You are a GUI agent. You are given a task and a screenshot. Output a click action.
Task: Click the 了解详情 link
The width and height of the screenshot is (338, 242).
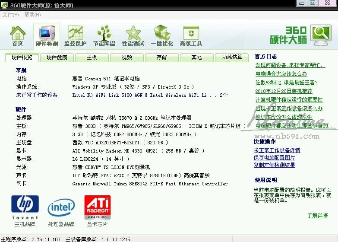pos(318,216)
